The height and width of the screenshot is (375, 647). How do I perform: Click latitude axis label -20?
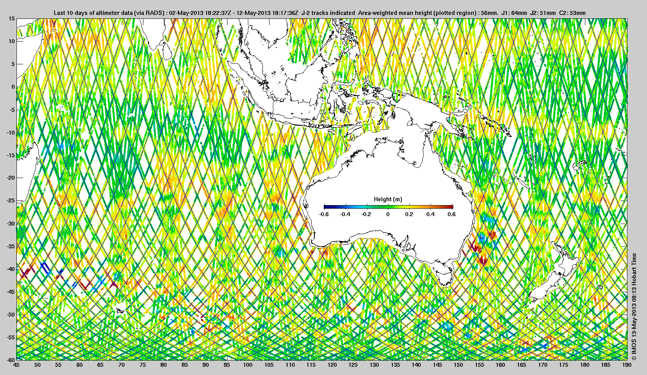pyautogui.click(x=11, y=178)
